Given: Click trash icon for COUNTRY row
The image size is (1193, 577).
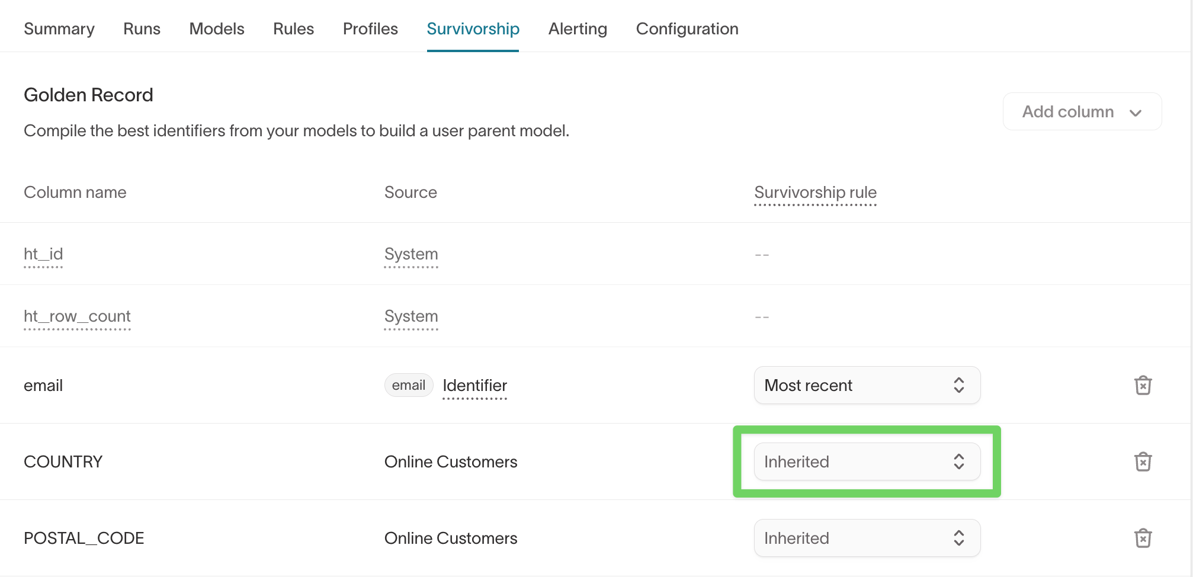Looking at the screenshot, I should pyautogui.click(x=1143, y=461).
